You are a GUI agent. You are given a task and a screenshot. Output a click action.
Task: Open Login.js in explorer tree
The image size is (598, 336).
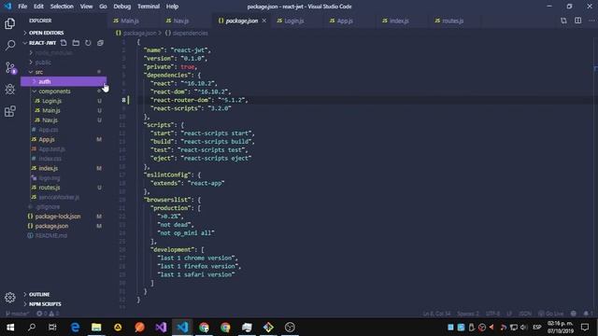click(x=51, y=101)
